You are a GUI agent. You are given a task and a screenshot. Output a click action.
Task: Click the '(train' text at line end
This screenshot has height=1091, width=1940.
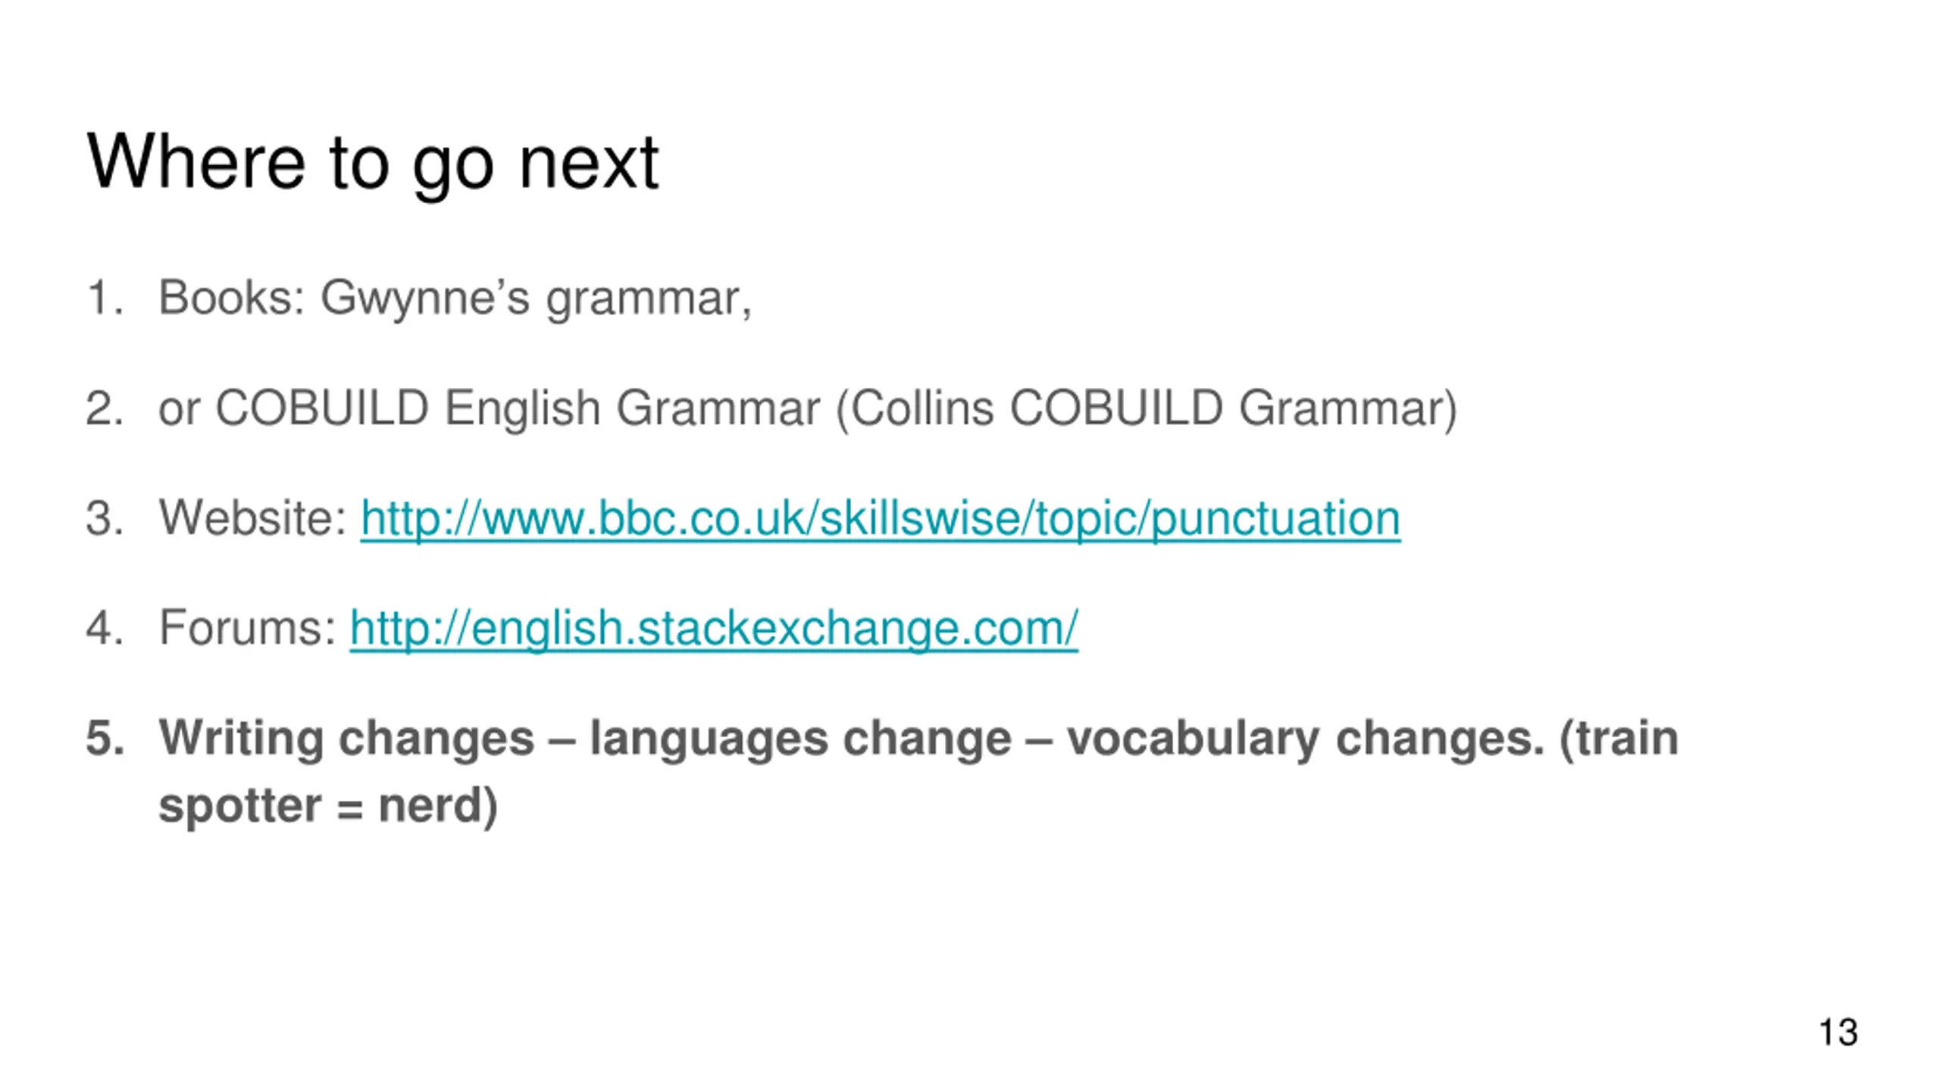pyautogui.click(x=1619, y=739)
